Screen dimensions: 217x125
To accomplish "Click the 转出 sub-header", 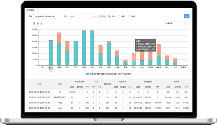I will tap(99, 87).
